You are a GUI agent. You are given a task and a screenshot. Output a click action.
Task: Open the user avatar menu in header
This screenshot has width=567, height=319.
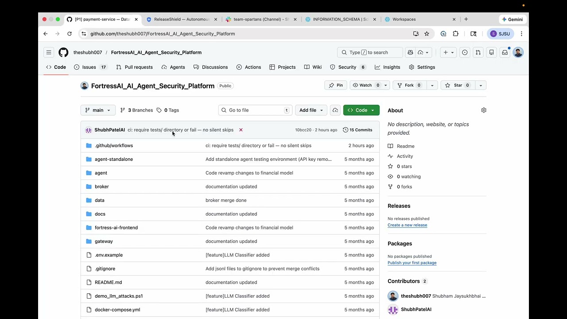(518, 52)
